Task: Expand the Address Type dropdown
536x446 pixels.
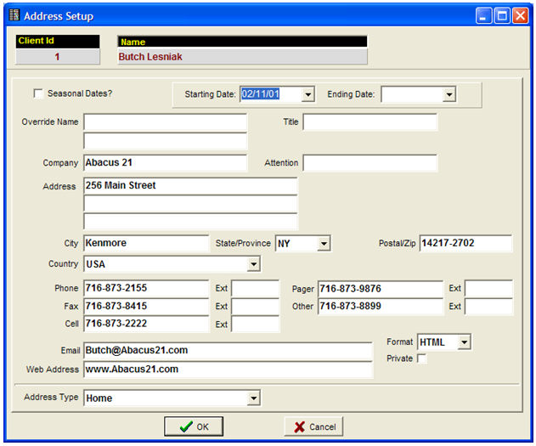Action: click(253, 398)
